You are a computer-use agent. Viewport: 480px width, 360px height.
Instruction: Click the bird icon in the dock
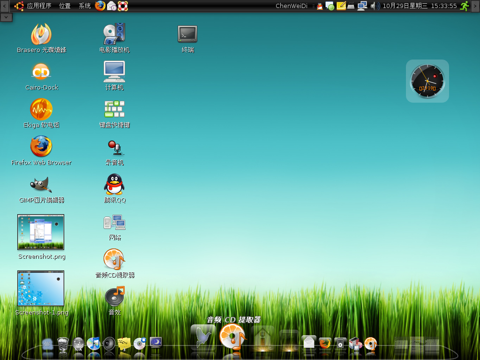point(203,337)
